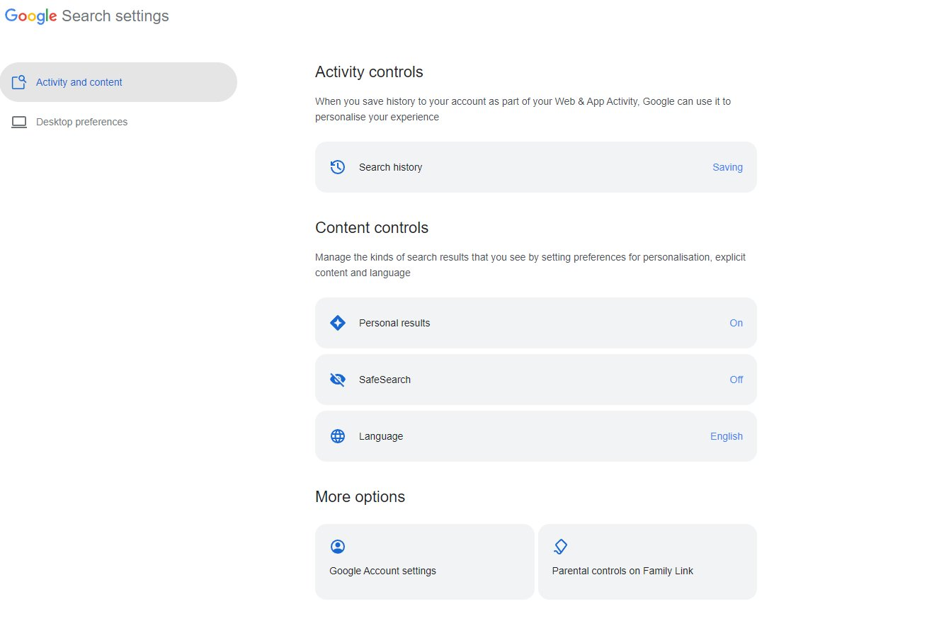This screenshot has width=939, height=621.
Task: Click the Desktop preferences laptop icon
Action: 19,122
